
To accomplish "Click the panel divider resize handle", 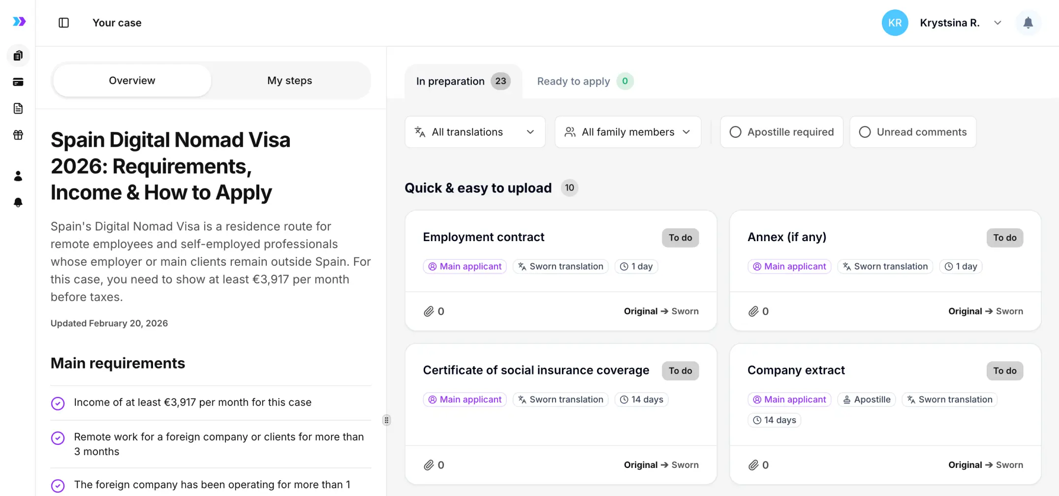I will [387, 420].
